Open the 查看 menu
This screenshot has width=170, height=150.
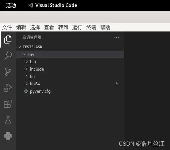[x=49, y=27]
